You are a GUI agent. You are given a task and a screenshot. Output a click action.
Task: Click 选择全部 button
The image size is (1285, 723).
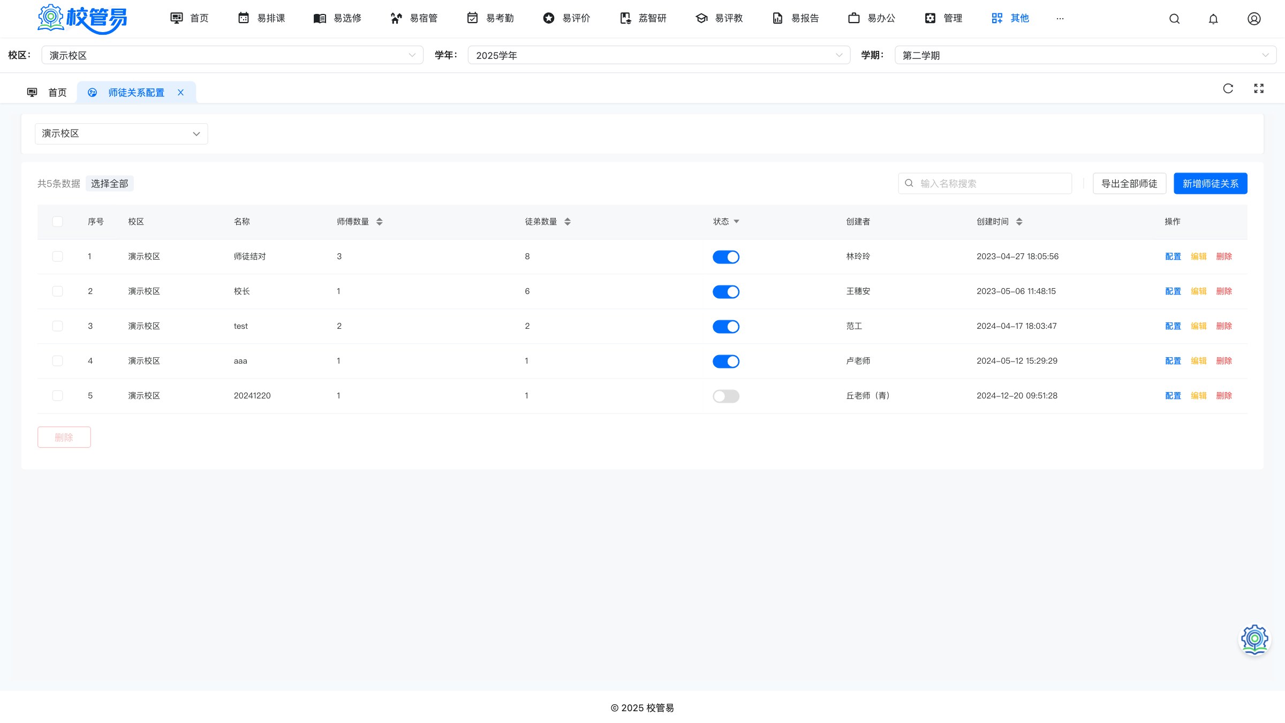(109, 184)
